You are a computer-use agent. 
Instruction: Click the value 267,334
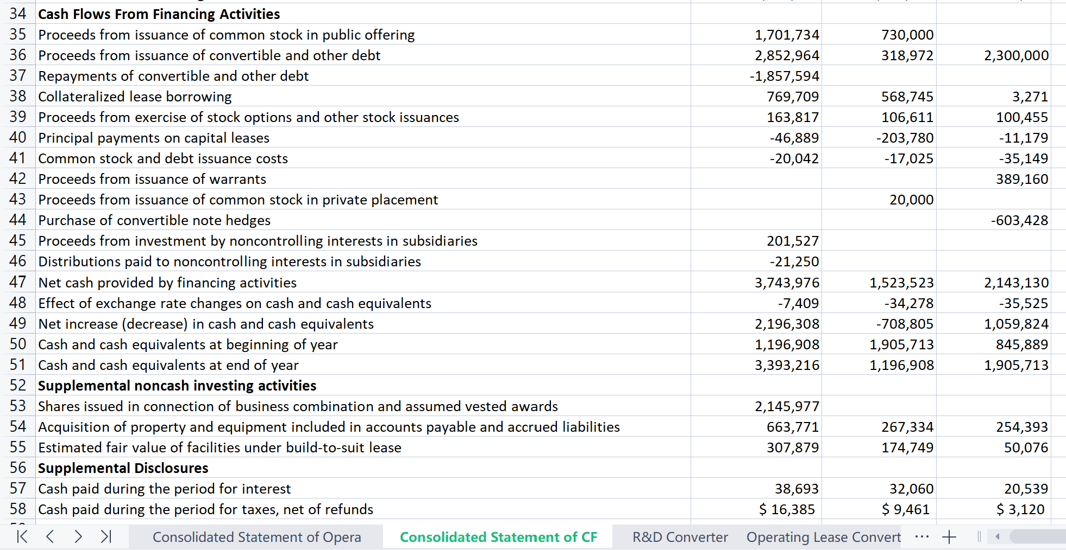[x=907, y=427]
